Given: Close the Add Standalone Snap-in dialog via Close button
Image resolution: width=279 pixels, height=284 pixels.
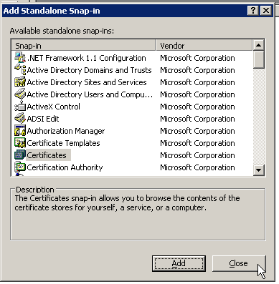Looking at the screenshot, I should click(239, 263).
